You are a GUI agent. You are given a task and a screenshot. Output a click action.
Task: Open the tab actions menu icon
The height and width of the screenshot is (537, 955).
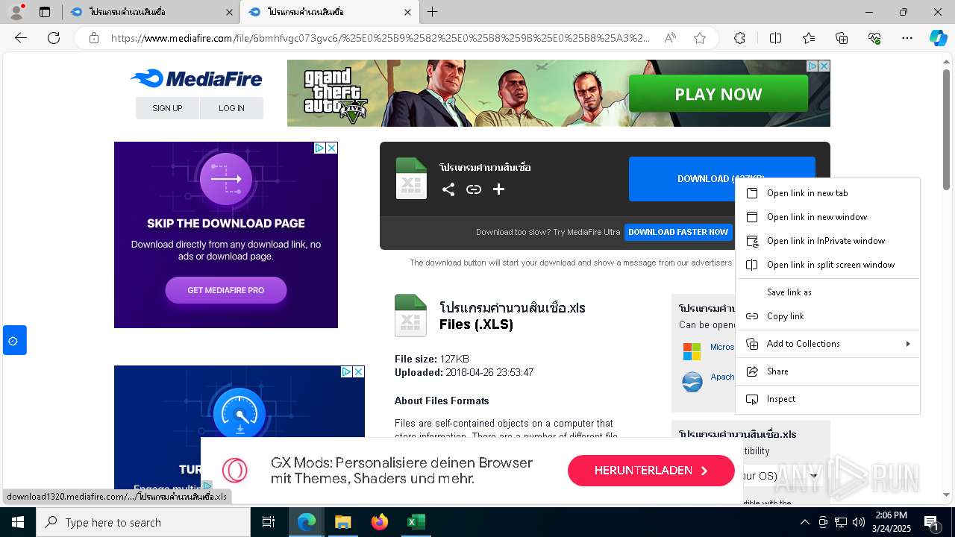[45, 12]
